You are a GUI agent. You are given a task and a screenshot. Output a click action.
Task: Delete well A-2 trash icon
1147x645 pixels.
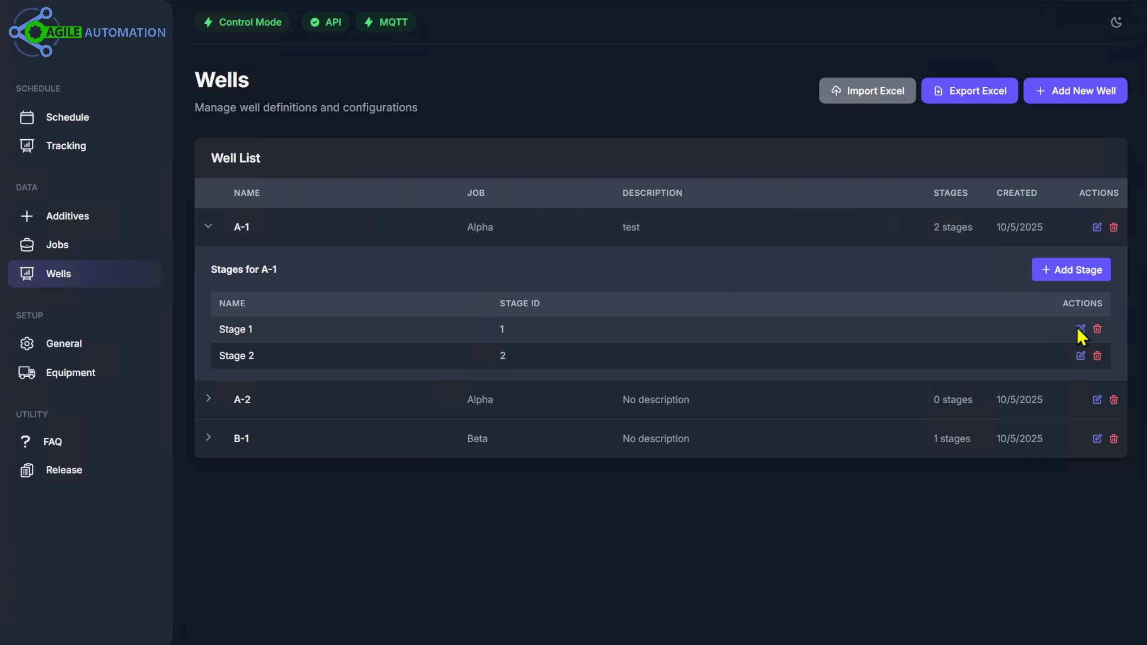[1114, 400]
